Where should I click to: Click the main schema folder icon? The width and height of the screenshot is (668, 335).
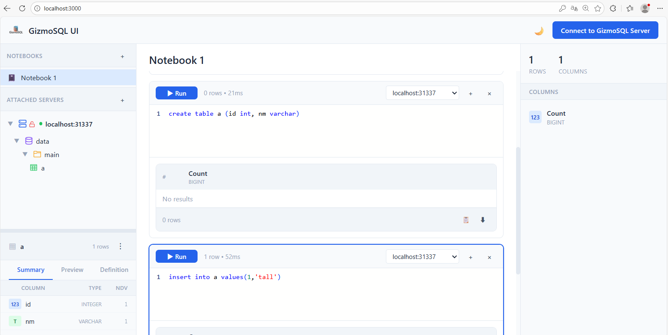coord(37,154)
